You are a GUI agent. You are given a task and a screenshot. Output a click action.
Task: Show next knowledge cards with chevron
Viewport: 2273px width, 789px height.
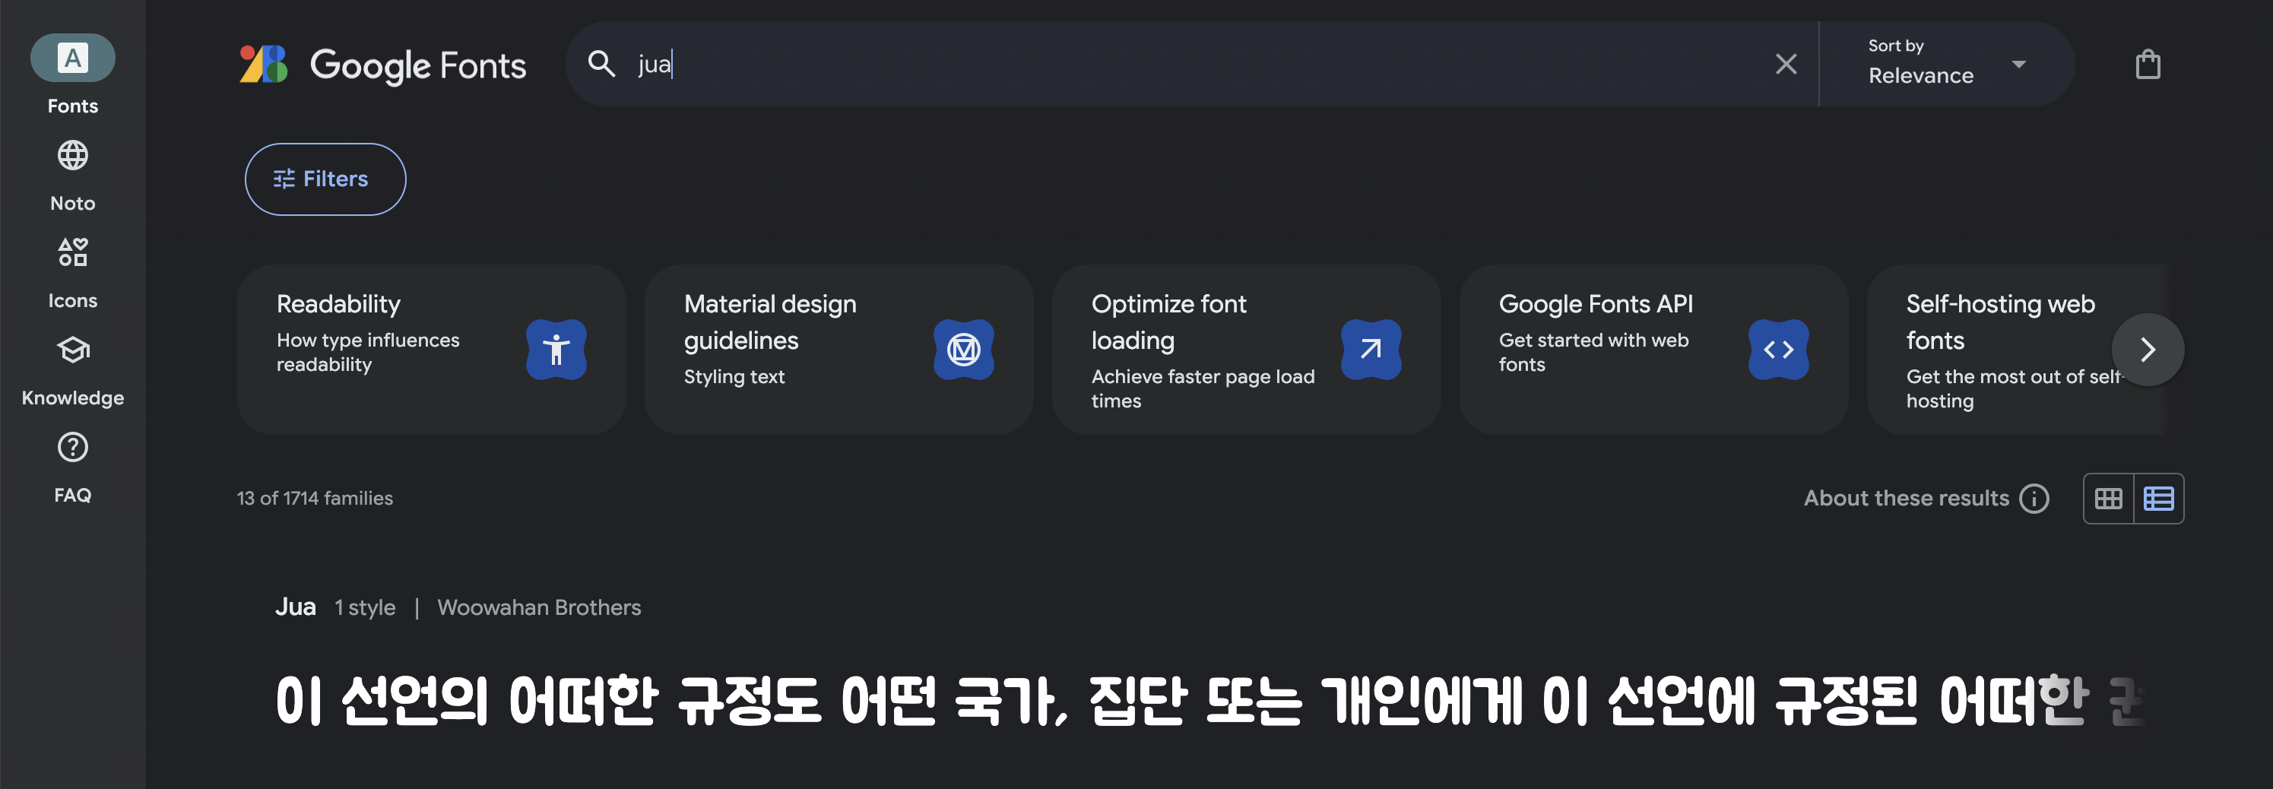[2148, 350]
